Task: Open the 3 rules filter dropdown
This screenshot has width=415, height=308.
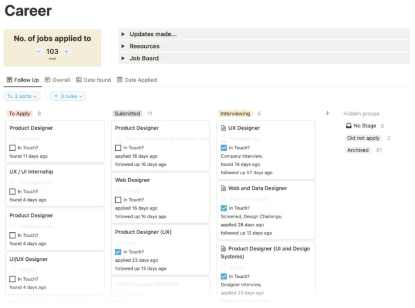Action: tap(68, 96)
